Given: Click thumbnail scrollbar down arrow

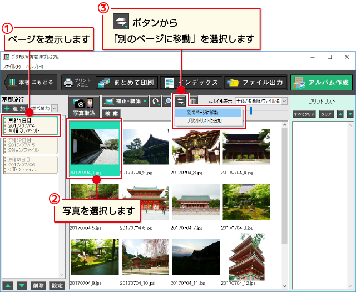Looking at the screenshot, I should tap(284, 286).
